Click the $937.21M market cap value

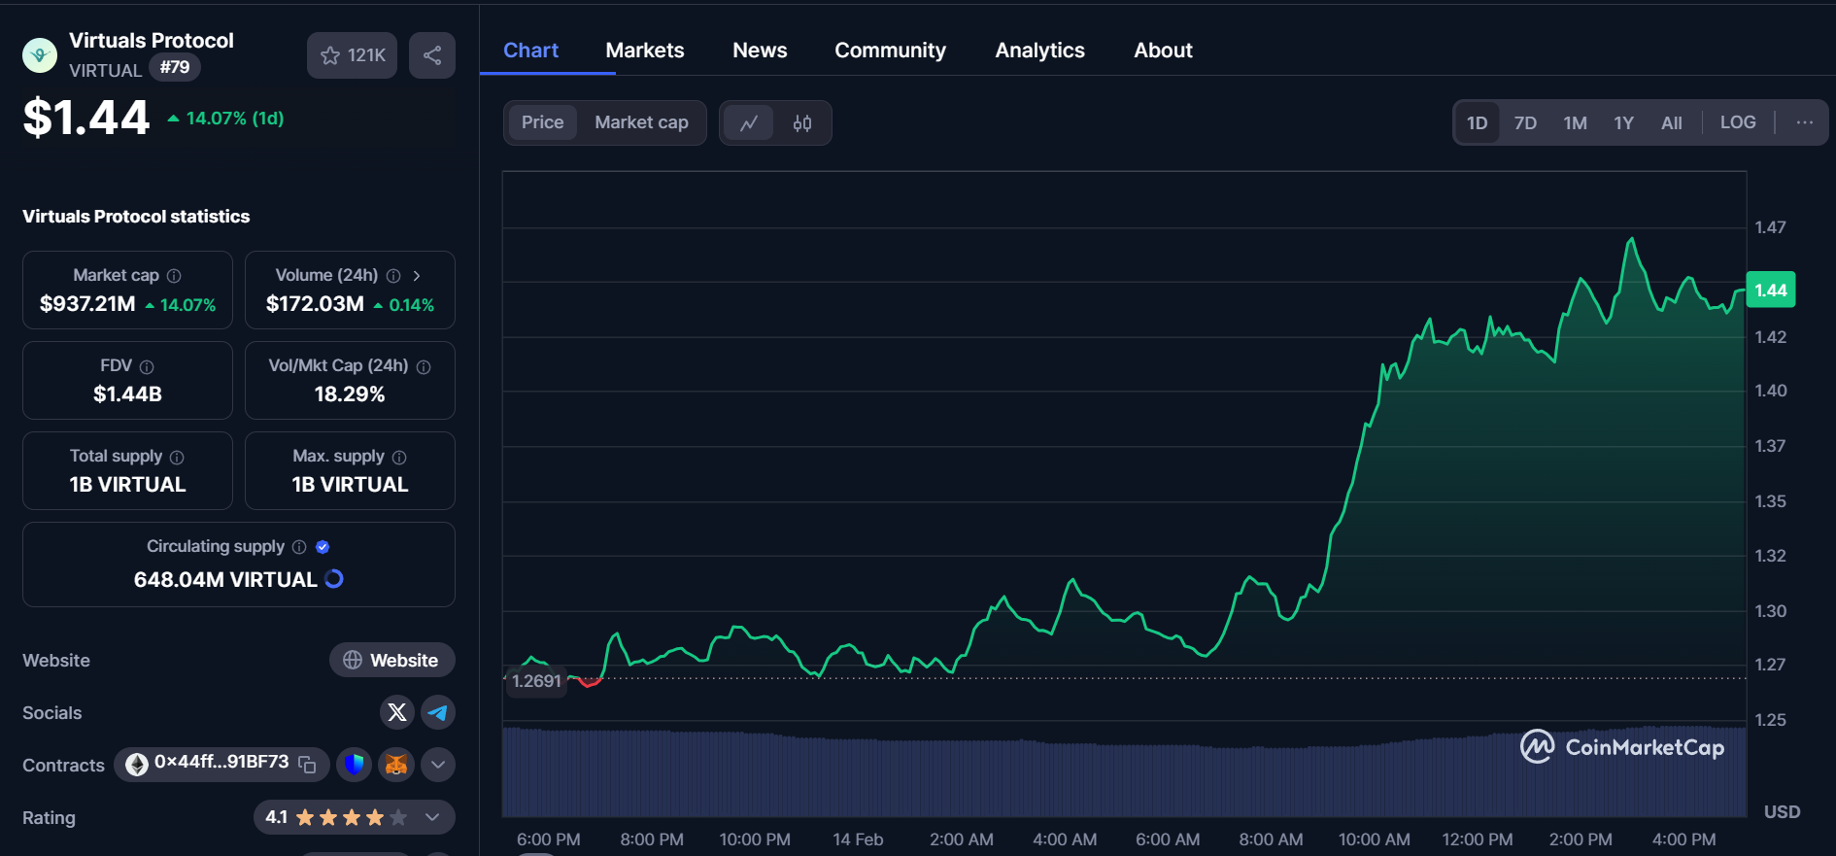pos(87,304)
